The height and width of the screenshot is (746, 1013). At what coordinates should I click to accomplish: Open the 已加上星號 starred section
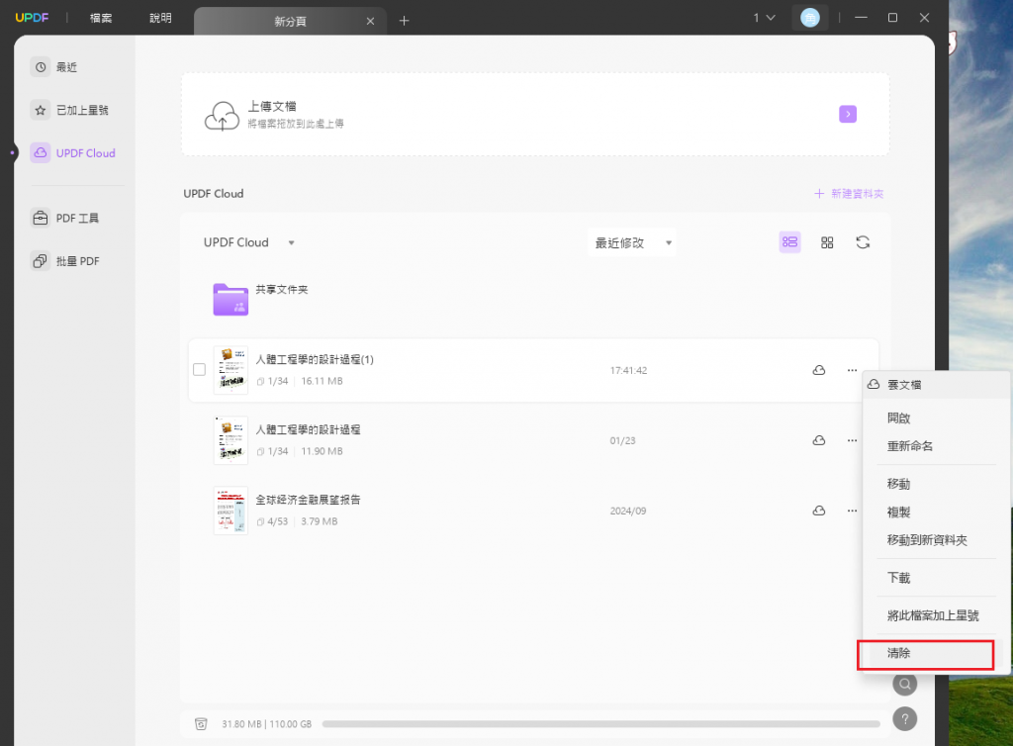(70, 111)
